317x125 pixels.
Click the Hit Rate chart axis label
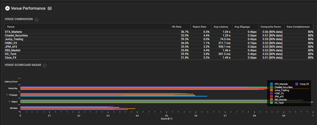tap(14, 108)
